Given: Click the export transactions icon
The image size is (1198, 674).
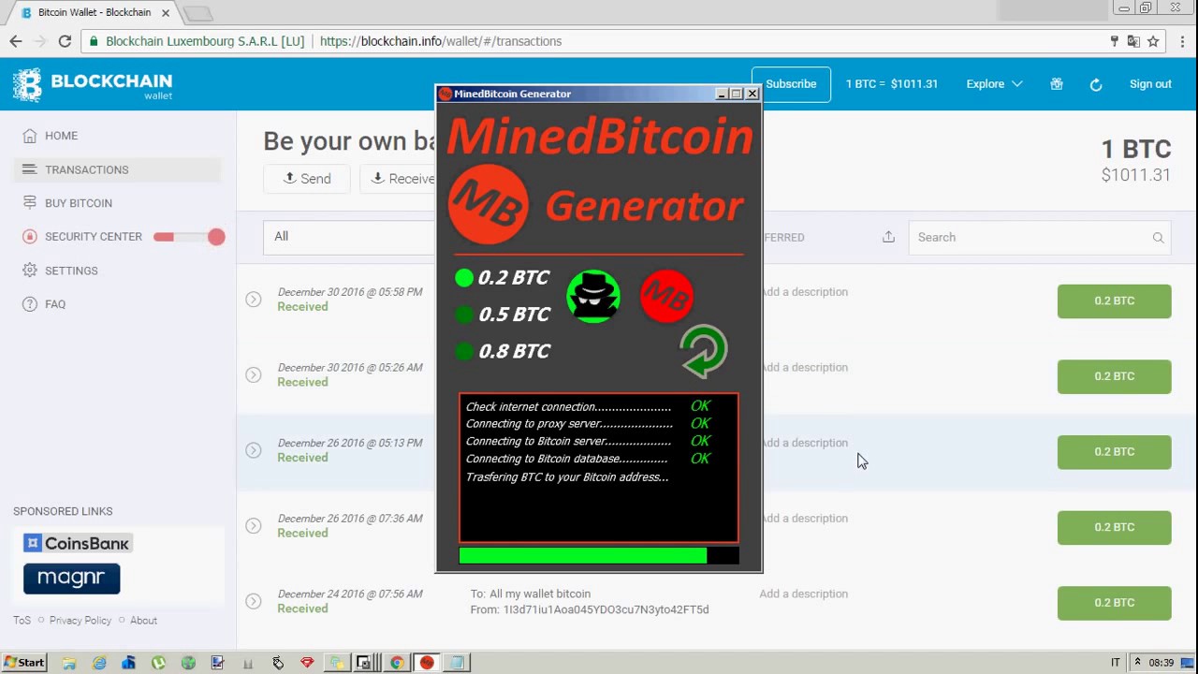Looking at the screenshot, I should (888, 237).
